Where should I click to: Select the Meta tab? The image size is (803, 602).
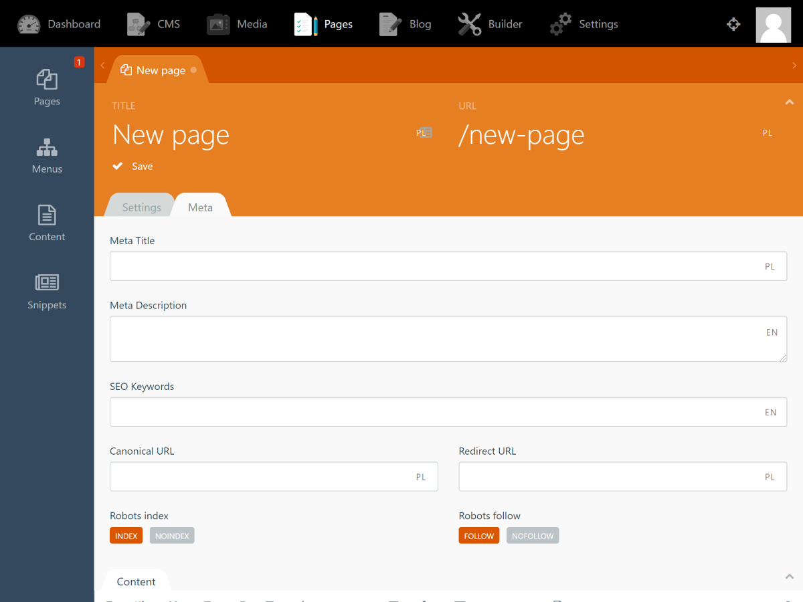point(200,207)
